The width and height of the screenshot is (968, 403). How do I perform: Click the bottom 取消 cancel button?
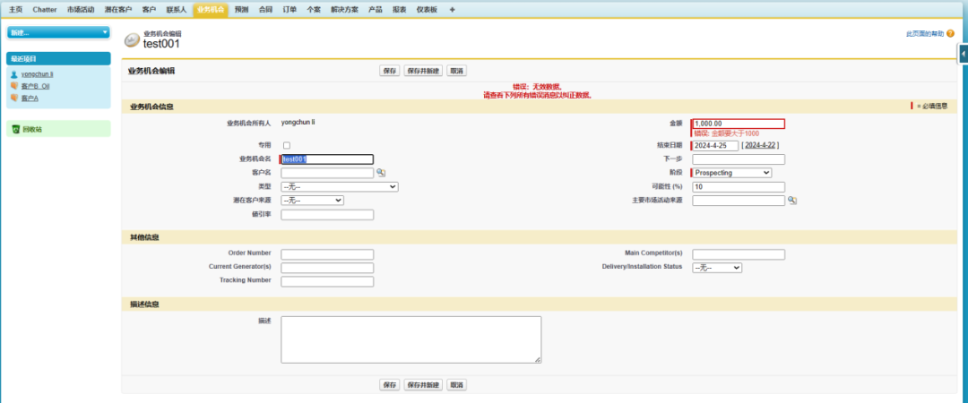click(x=457, y=384)
